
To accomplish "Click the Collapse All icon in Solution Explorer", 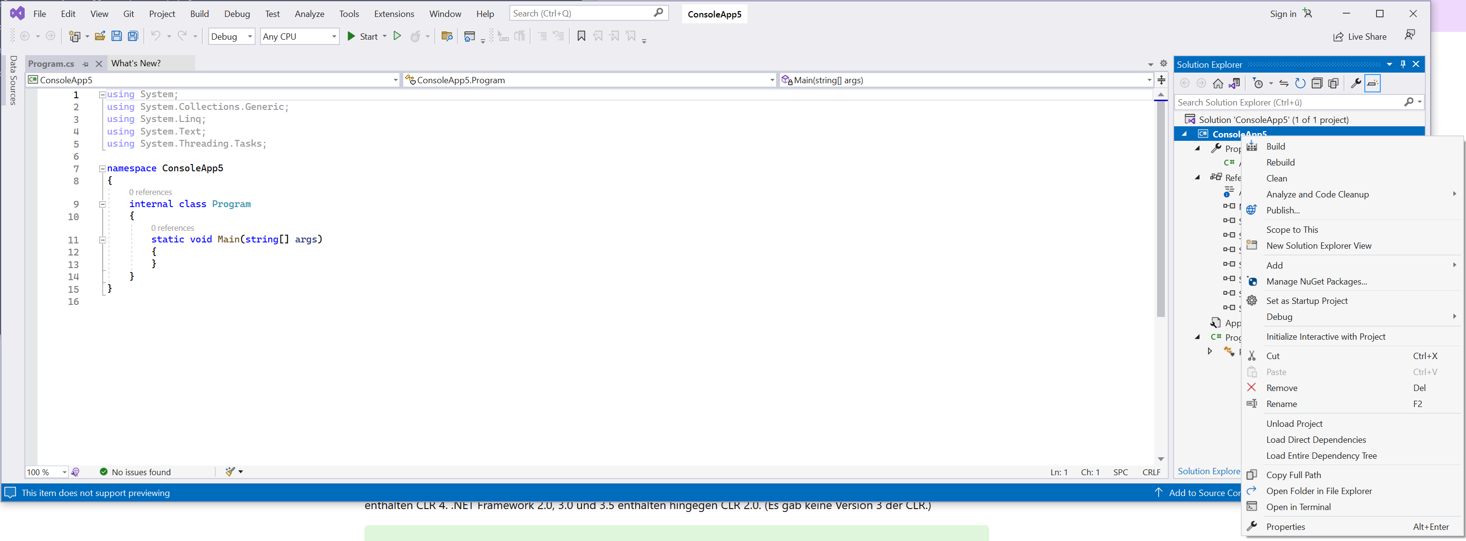I will pyautogui.click(x=1317, y=84).
